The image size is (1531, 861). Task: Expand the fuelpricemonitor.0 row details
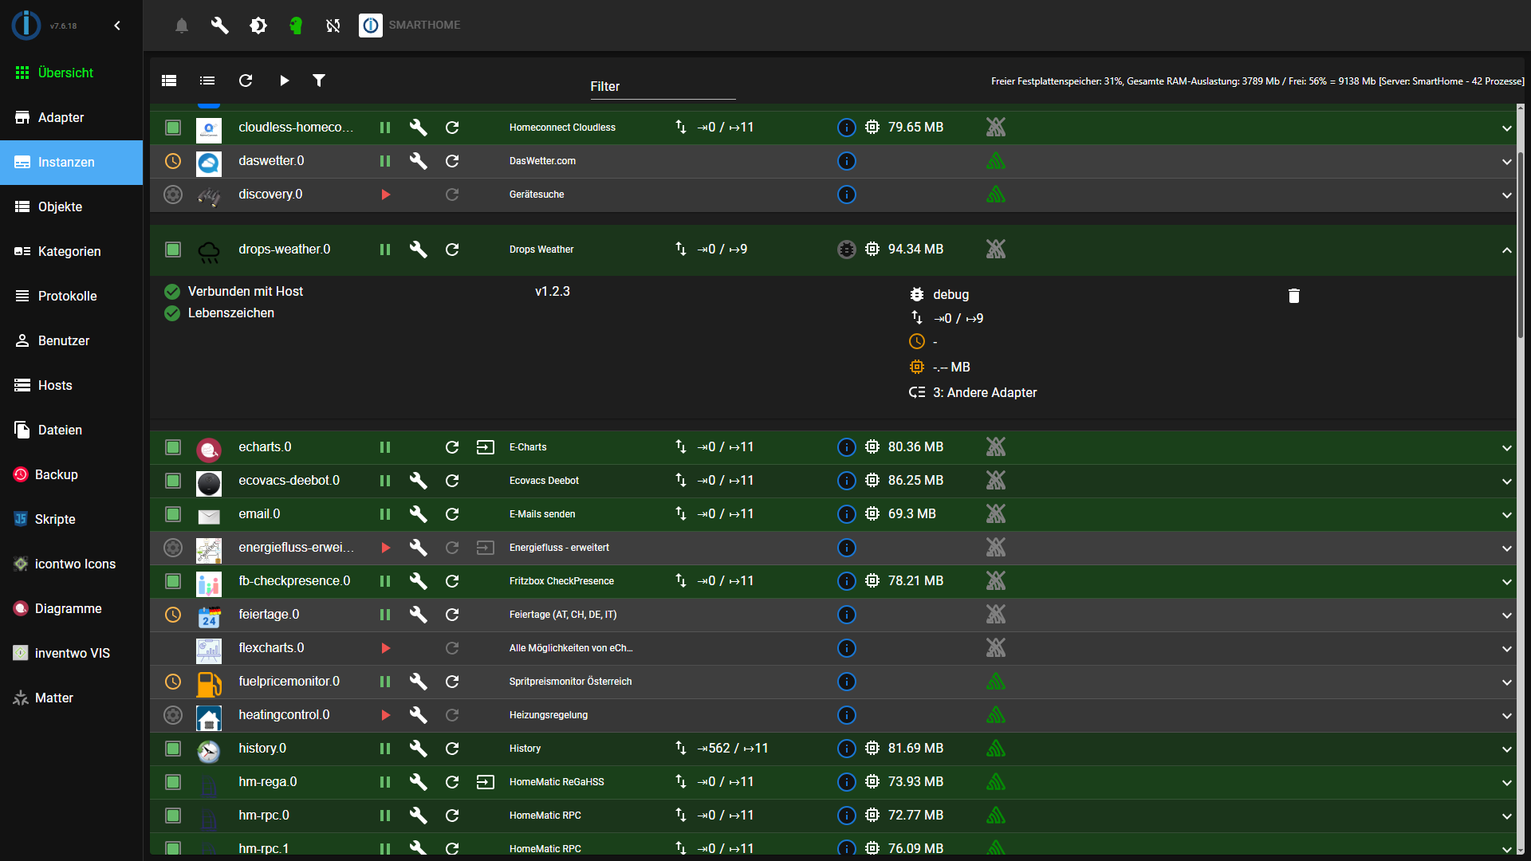point(1506,682)
